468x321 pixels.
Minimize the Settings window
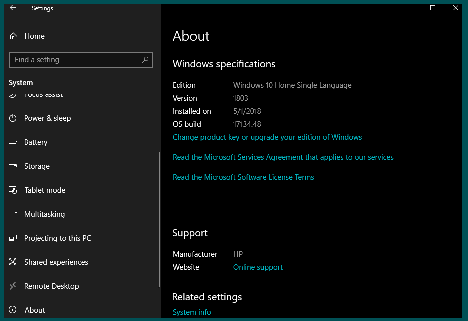point(410,8)
